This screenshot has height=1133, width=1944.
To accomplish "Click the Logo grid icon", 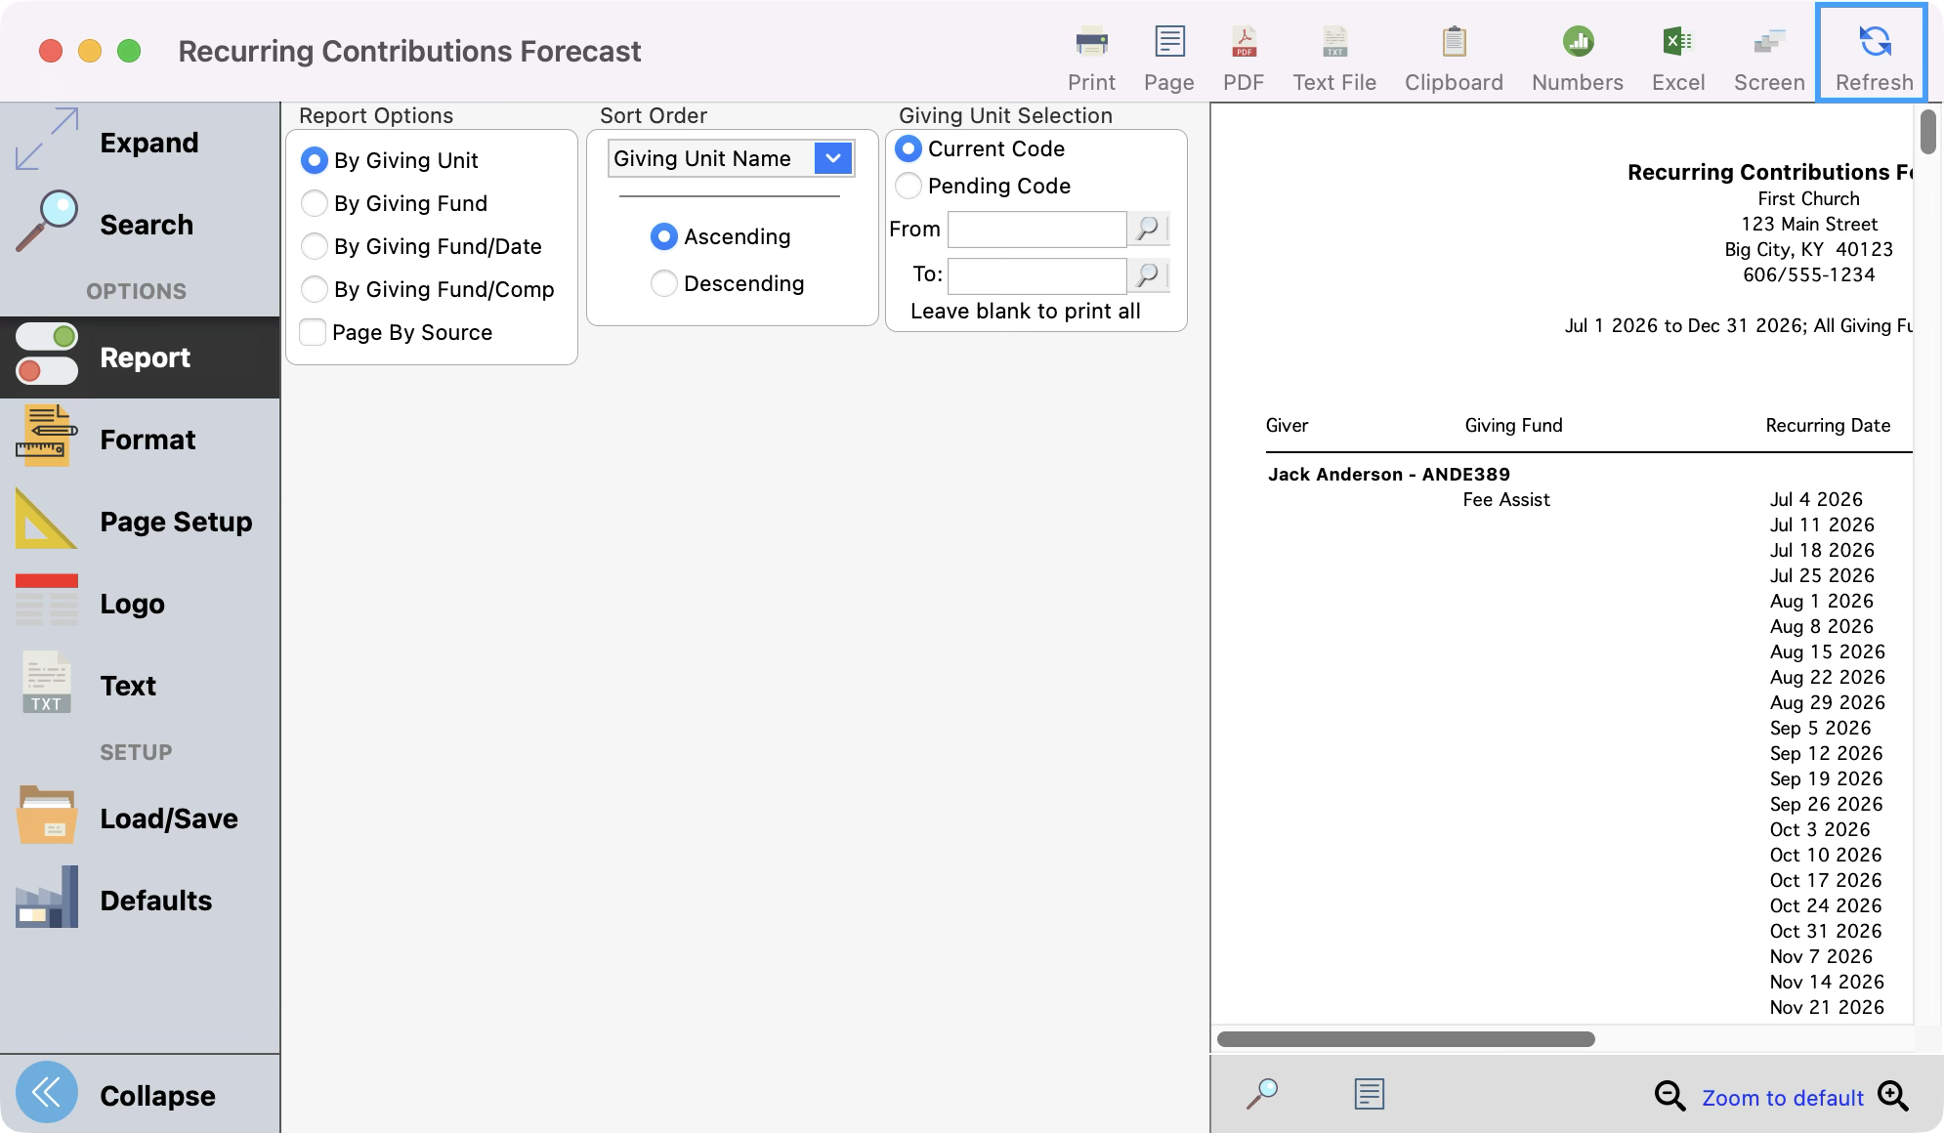I will coord(47,601).
